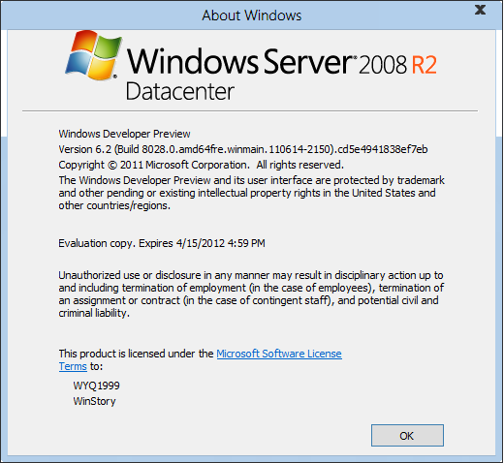Click the trademark protection paragraph

pos(251,193)
